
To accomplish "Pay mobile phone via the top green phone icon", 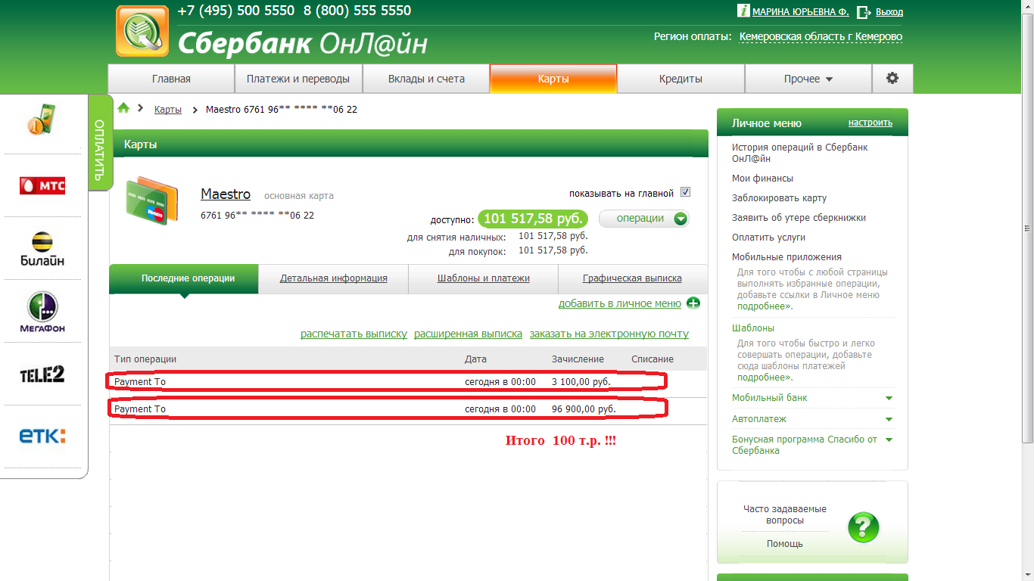I will pos(42,120).
